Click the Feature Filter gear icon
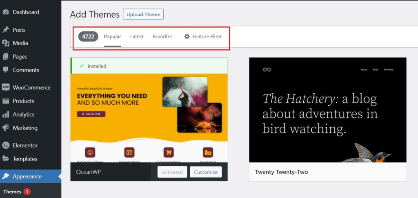418x198 pixels. [187, 36]
